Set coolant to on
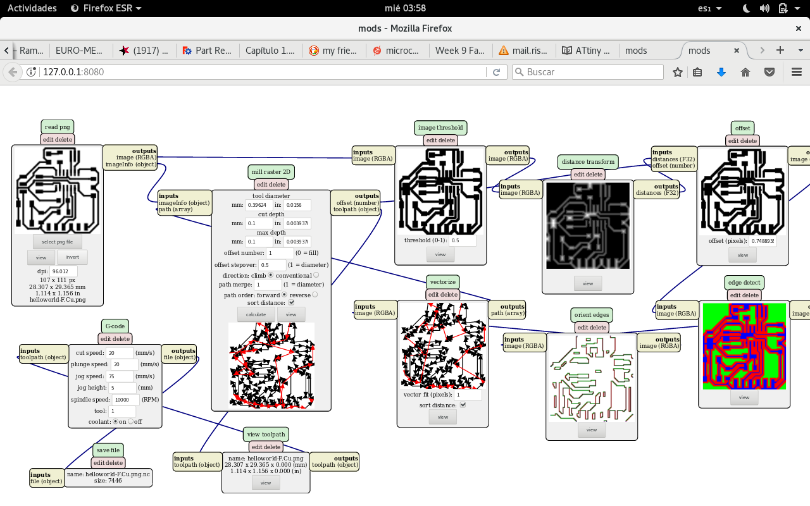This screenshot has width=810, height=506. 115,421
